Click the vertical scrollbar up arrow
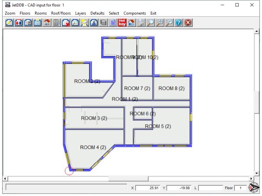The image size is (262, 196). click(x=256, y=31)
